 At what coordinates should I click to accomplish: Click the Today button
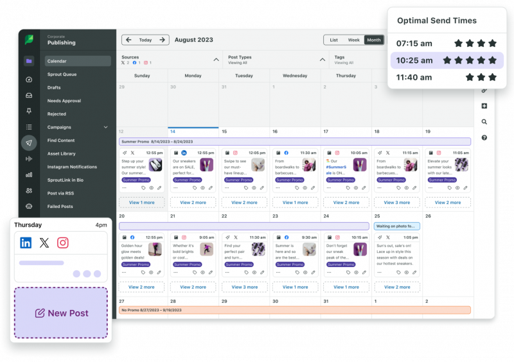click(x=145, y=40)
